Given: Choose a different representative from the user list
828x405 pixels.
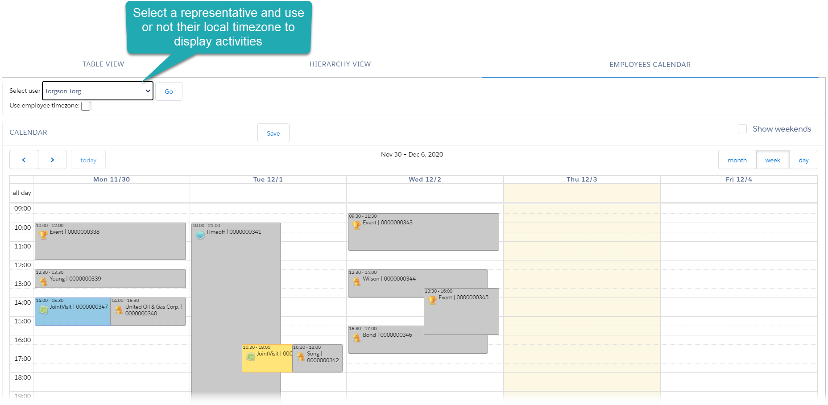Looking at the screenshot, I should coord(97,91).
